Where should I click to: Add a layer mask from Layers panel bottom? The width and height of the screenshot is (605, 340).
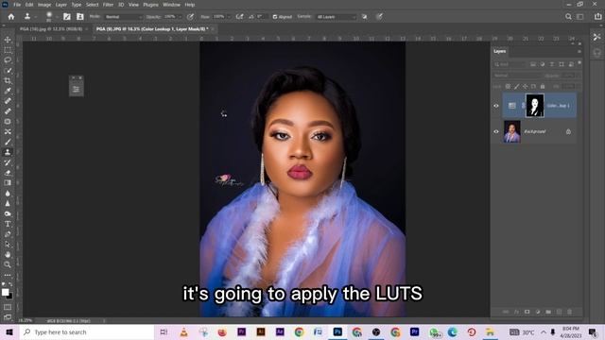[x=527, y=312]
